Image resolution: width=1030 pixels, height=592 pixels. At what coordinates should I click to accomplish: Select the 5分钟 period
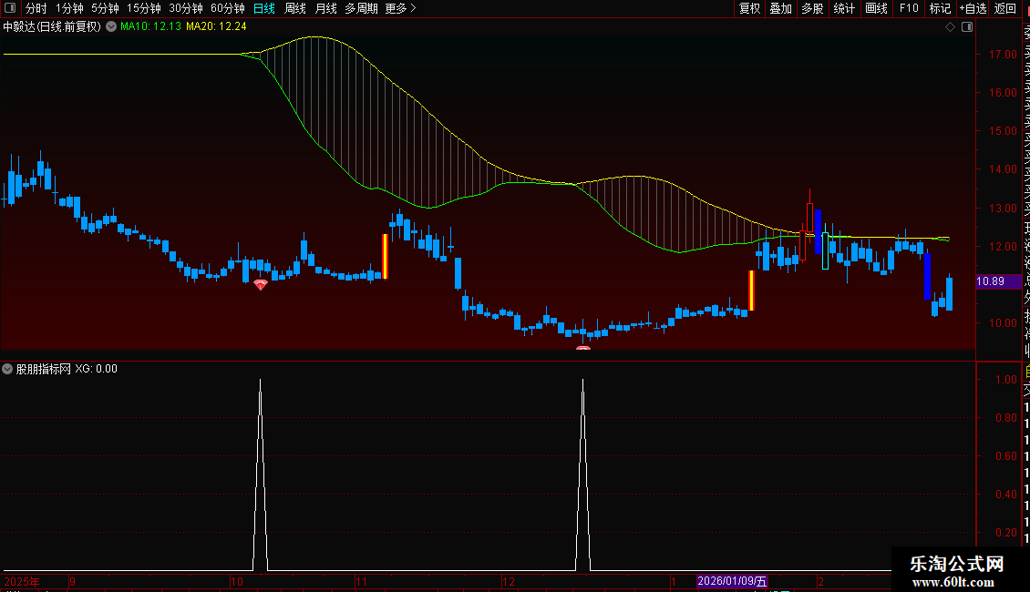(x=105, y=8)
